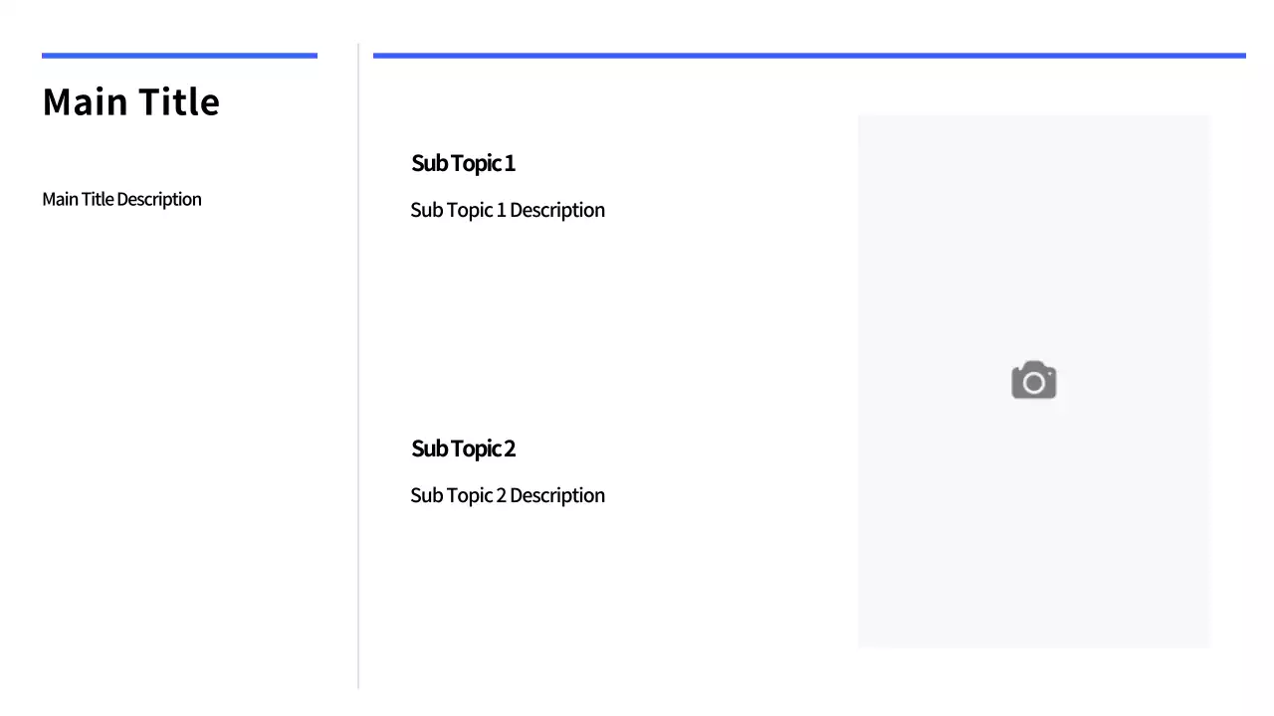Viewport: 1274px width, 716px height.
Task: Click the number '2' in Sub Topic 2 heading
Action: click(510, 448)
